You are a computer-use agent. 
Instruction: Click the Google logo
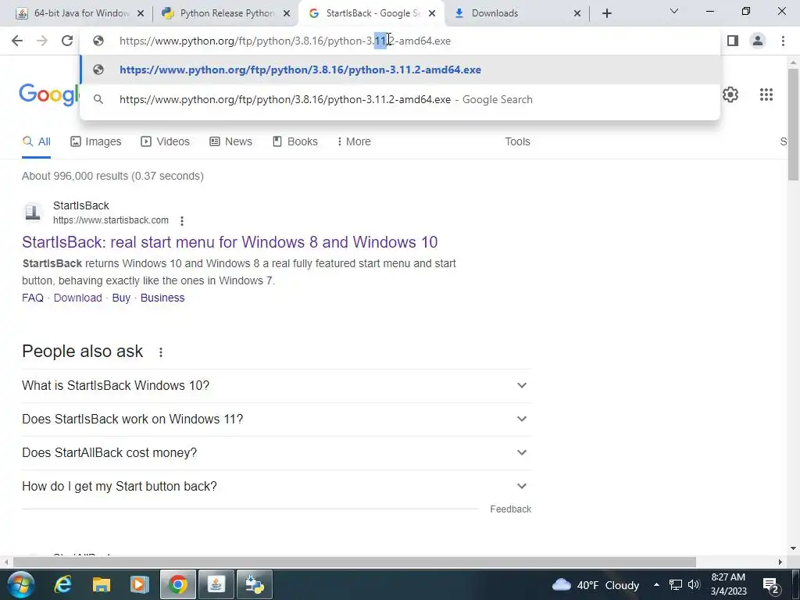(x=49, y=95)
